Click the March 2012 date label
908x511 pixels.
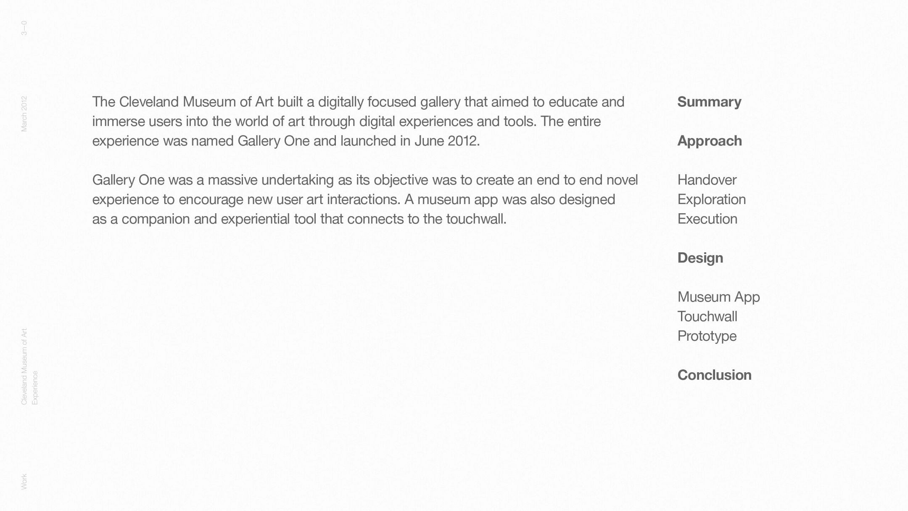pyautogui.click(x=24, y=114)
